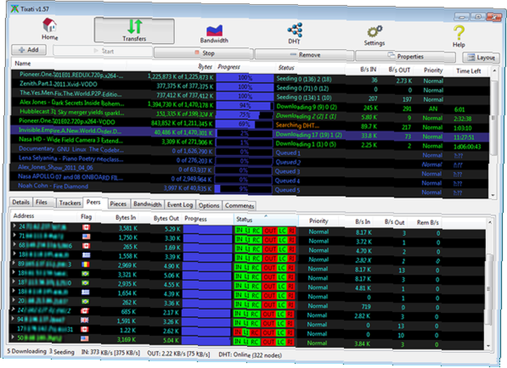
Task: Click the Romanian flag on the 2,969 K peer row
Action: tap(86, 264)
